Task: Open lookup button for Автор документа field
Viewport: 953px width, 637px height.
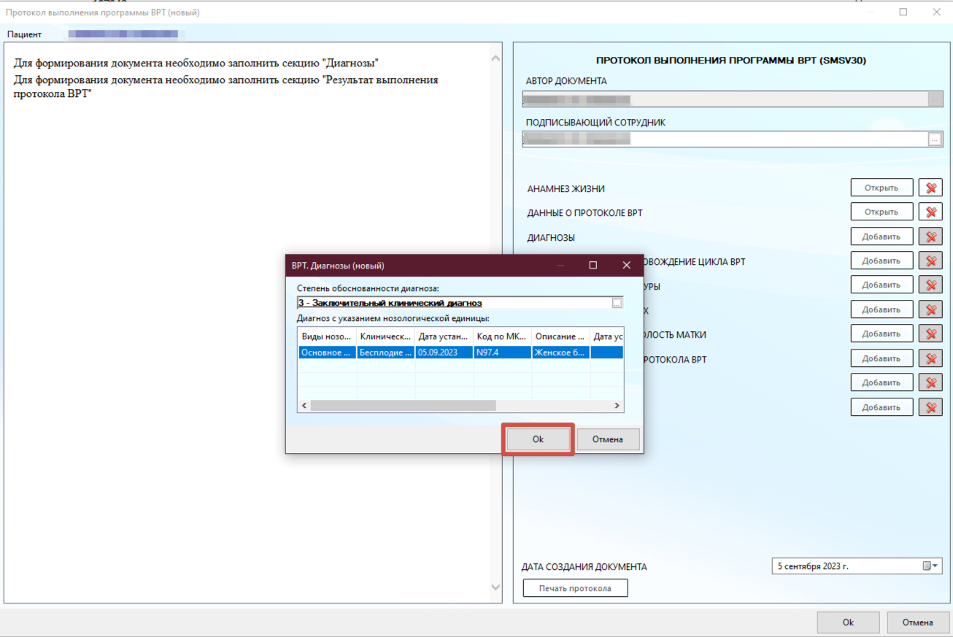Action: point(935,99)
